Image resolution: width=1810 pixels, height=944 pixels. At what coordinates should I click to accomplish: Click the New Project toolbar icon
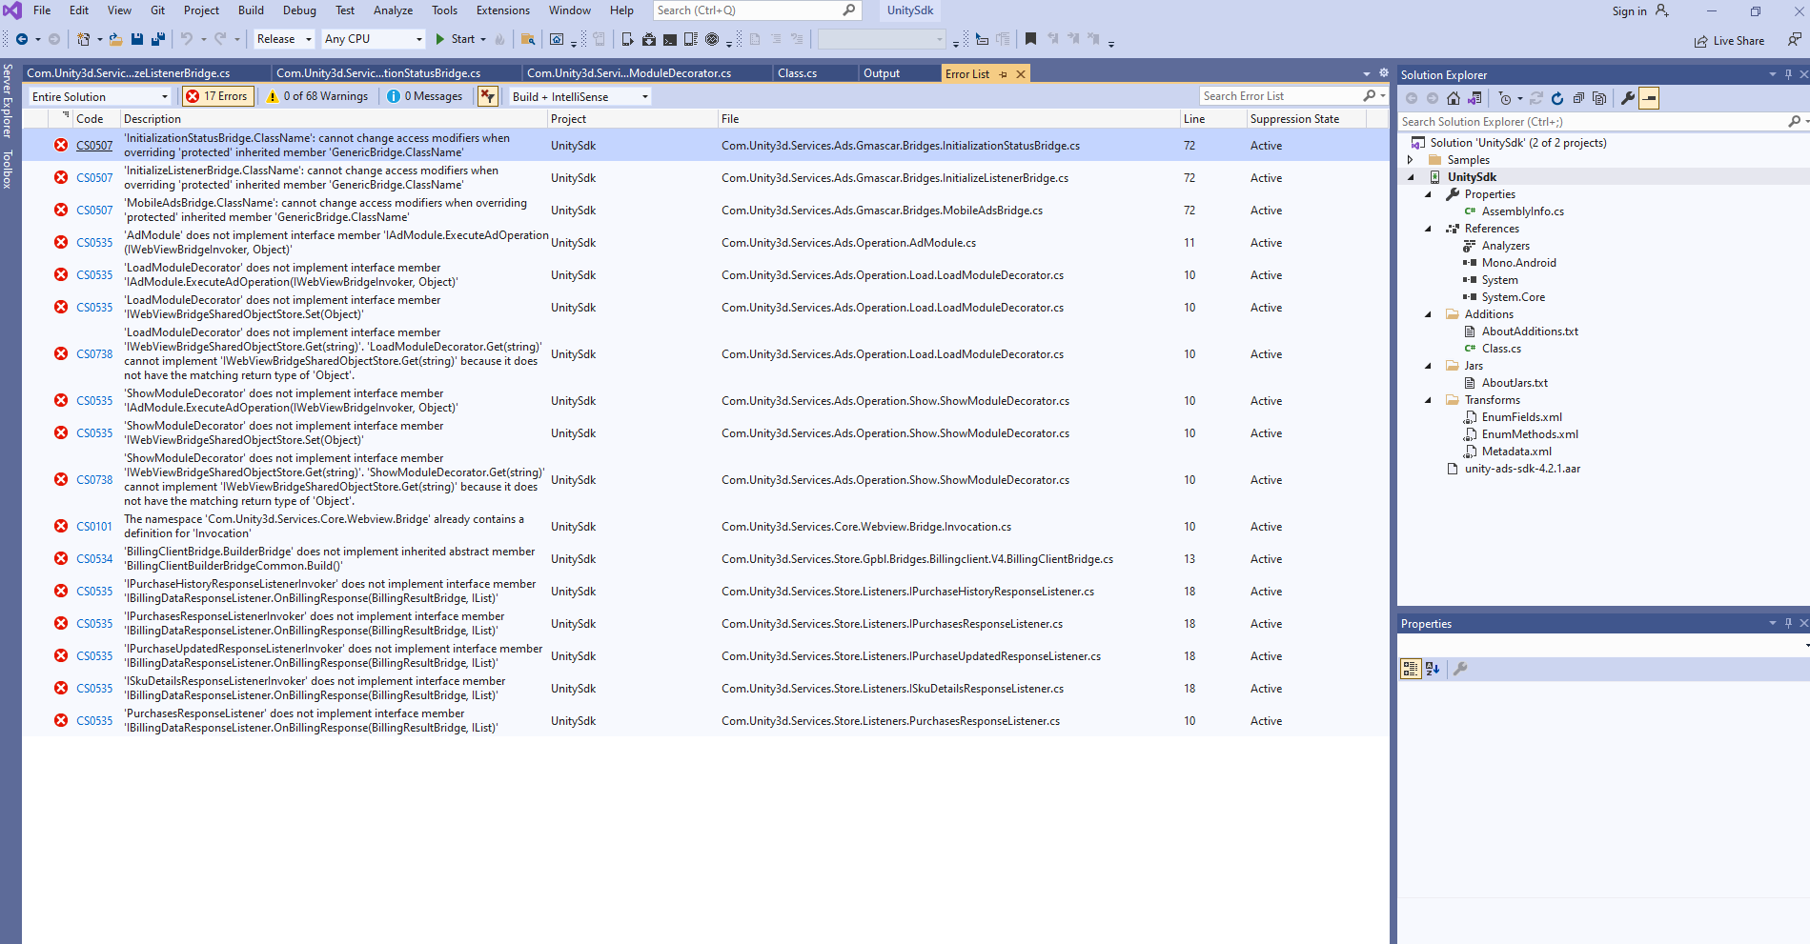(84, 39)
